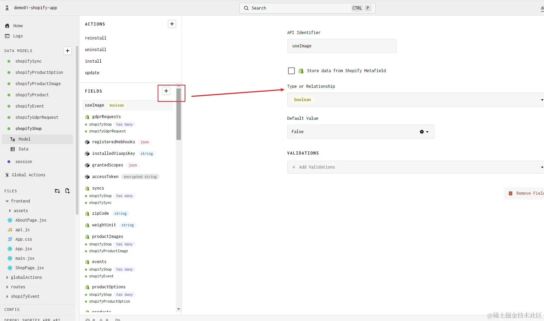Select the session data model
Viewport: 544px width, 321px height.
coord(24,162)
